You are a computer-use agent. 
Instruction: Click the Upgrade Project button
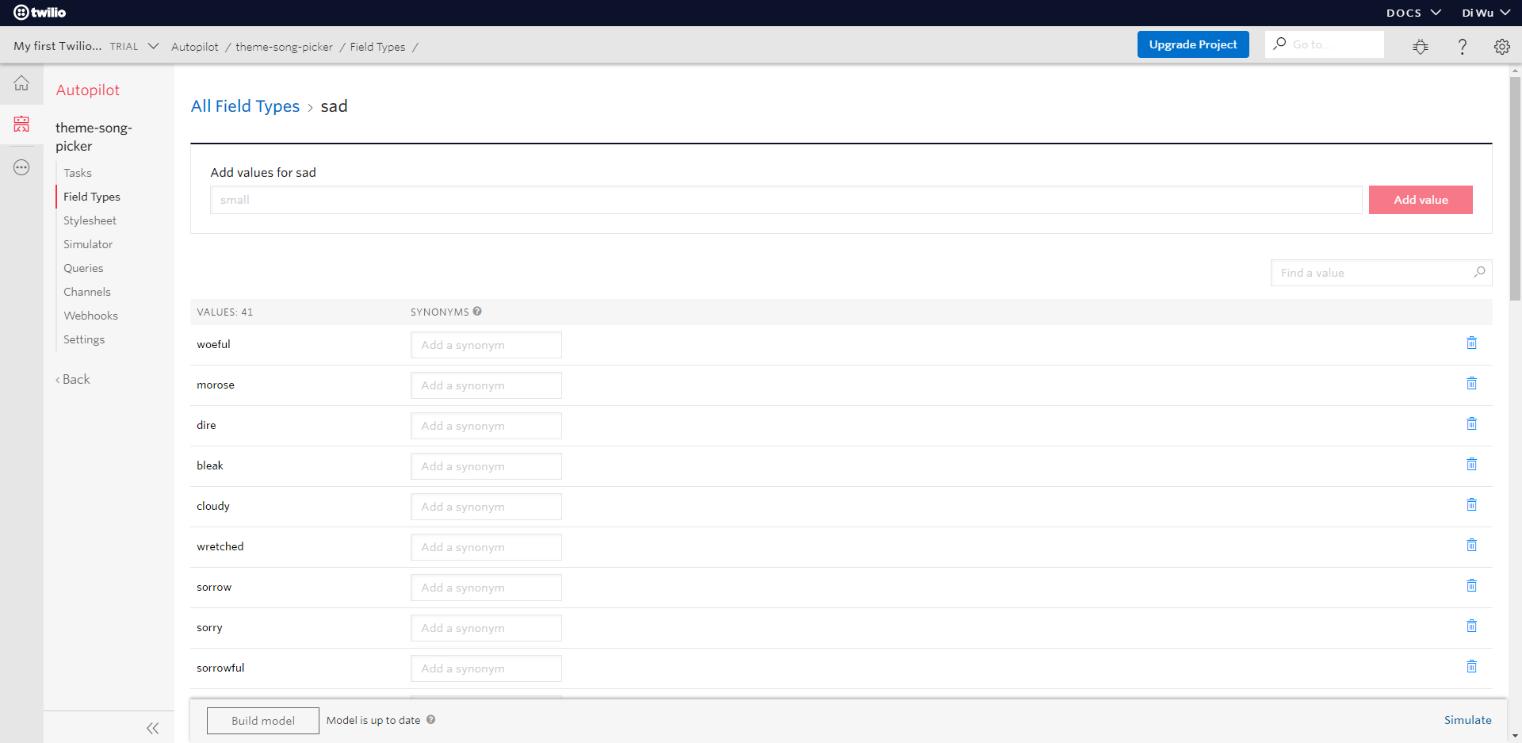point(1192,44)
